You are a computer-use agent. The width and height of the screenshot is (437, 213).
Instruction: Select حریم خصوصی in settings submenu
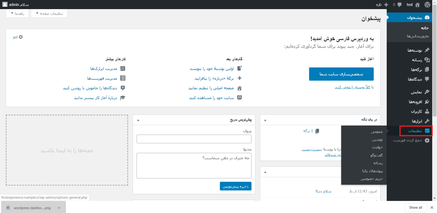point(372,179)
